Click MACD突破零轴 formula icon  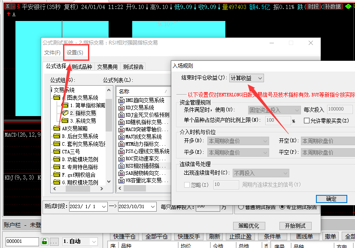(x=121, y=129)
